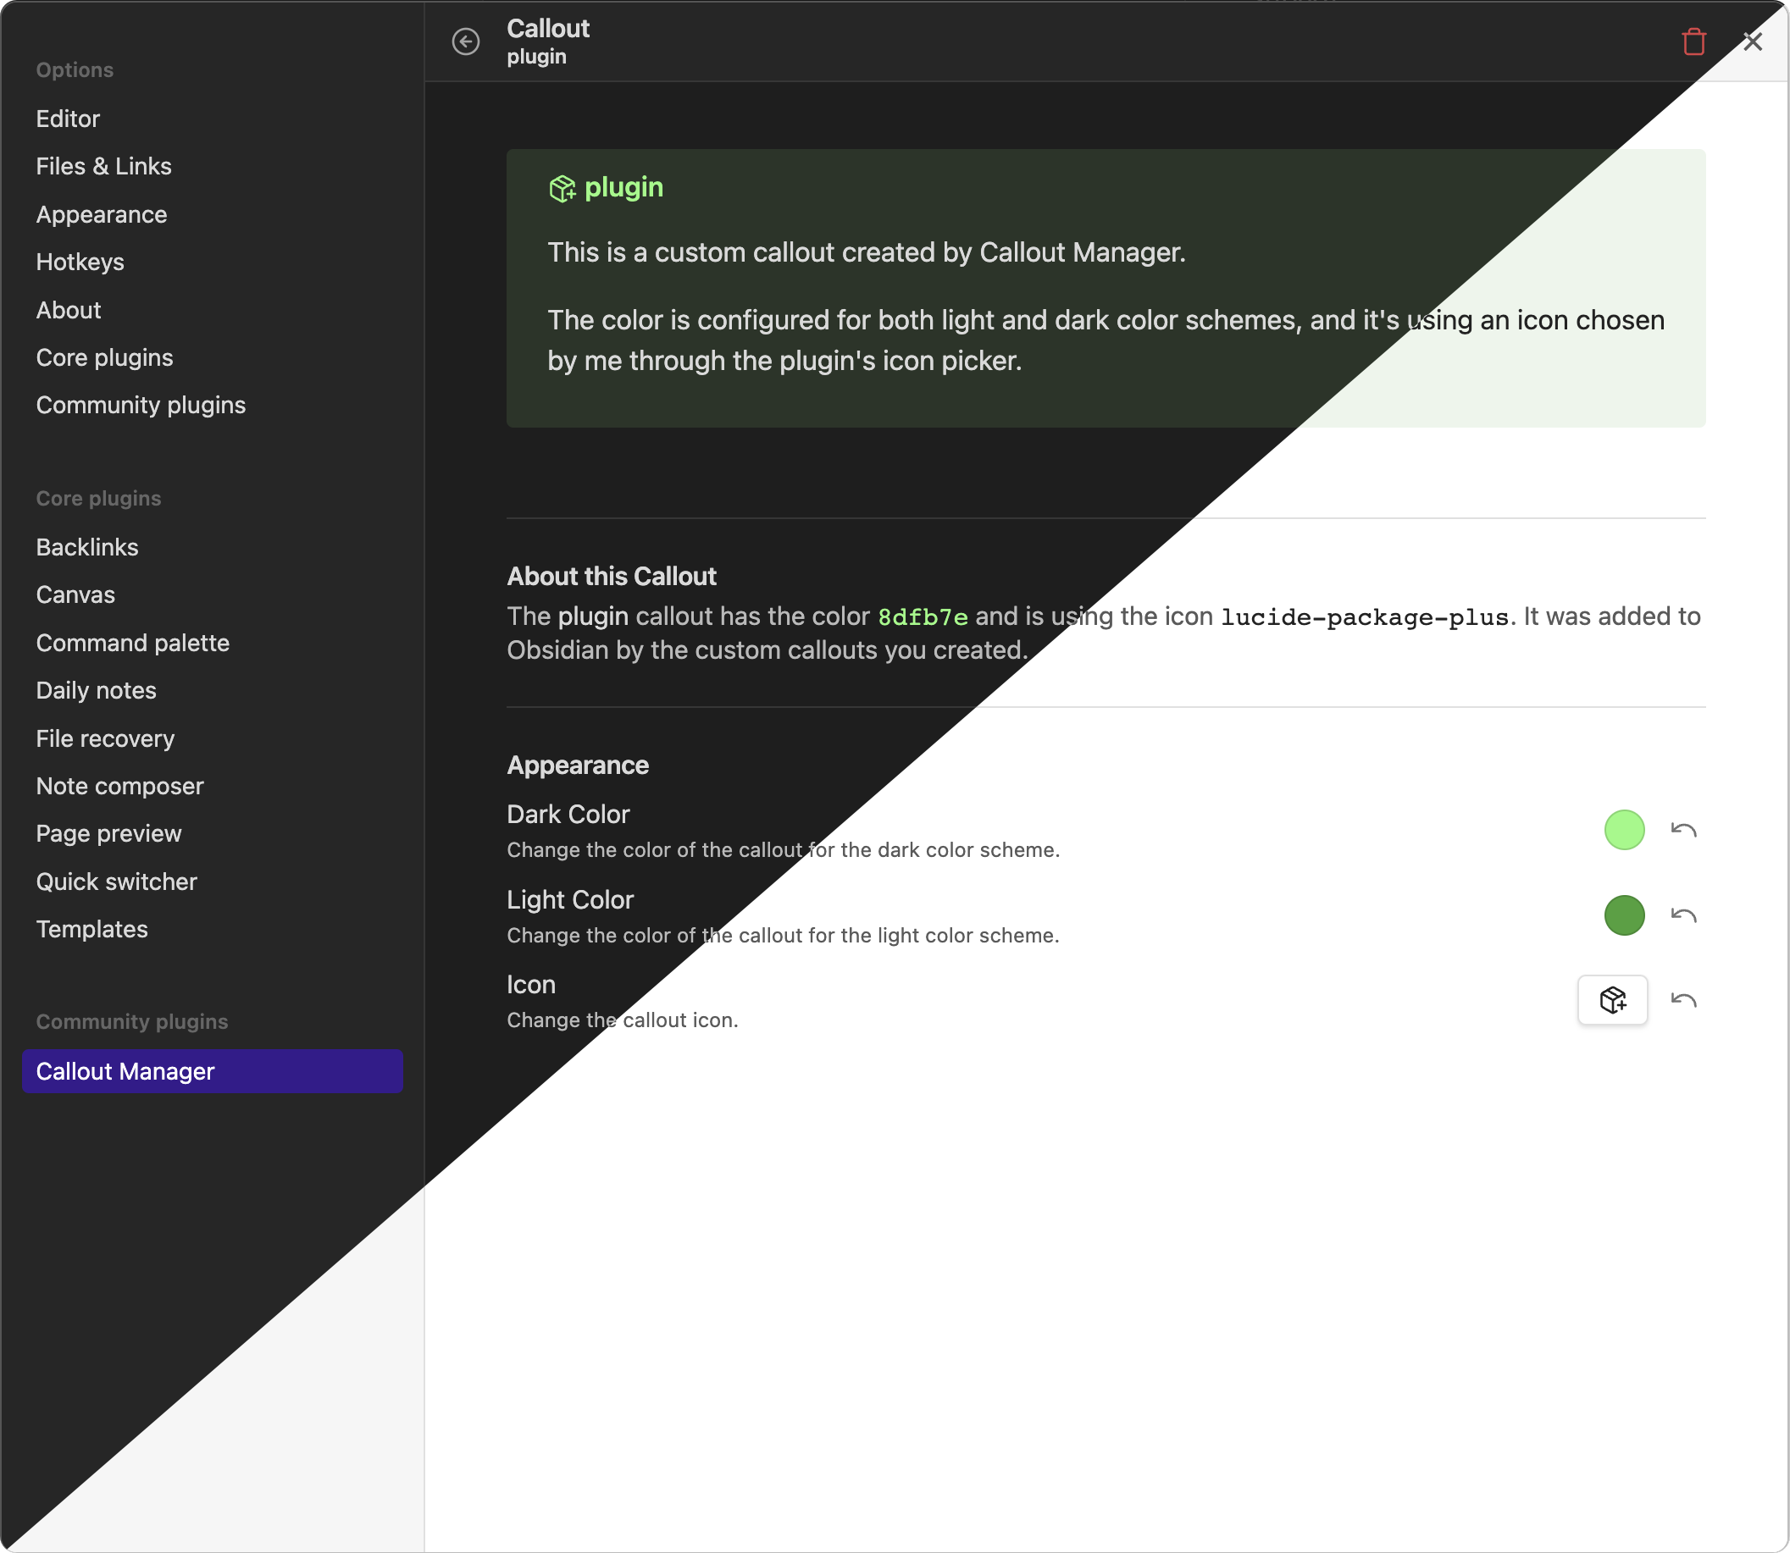Open the Light Color dark-green swatch
The image size is (1790, 1553).
coord(1624,915)
